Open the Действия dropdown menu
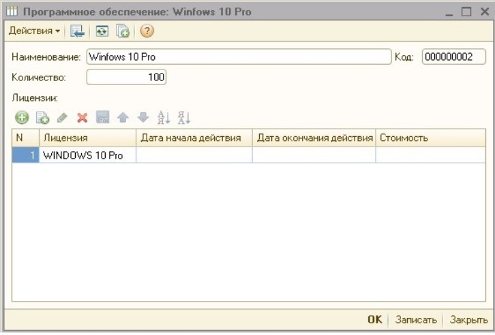 pyautogui.click(x=34, y=31)
